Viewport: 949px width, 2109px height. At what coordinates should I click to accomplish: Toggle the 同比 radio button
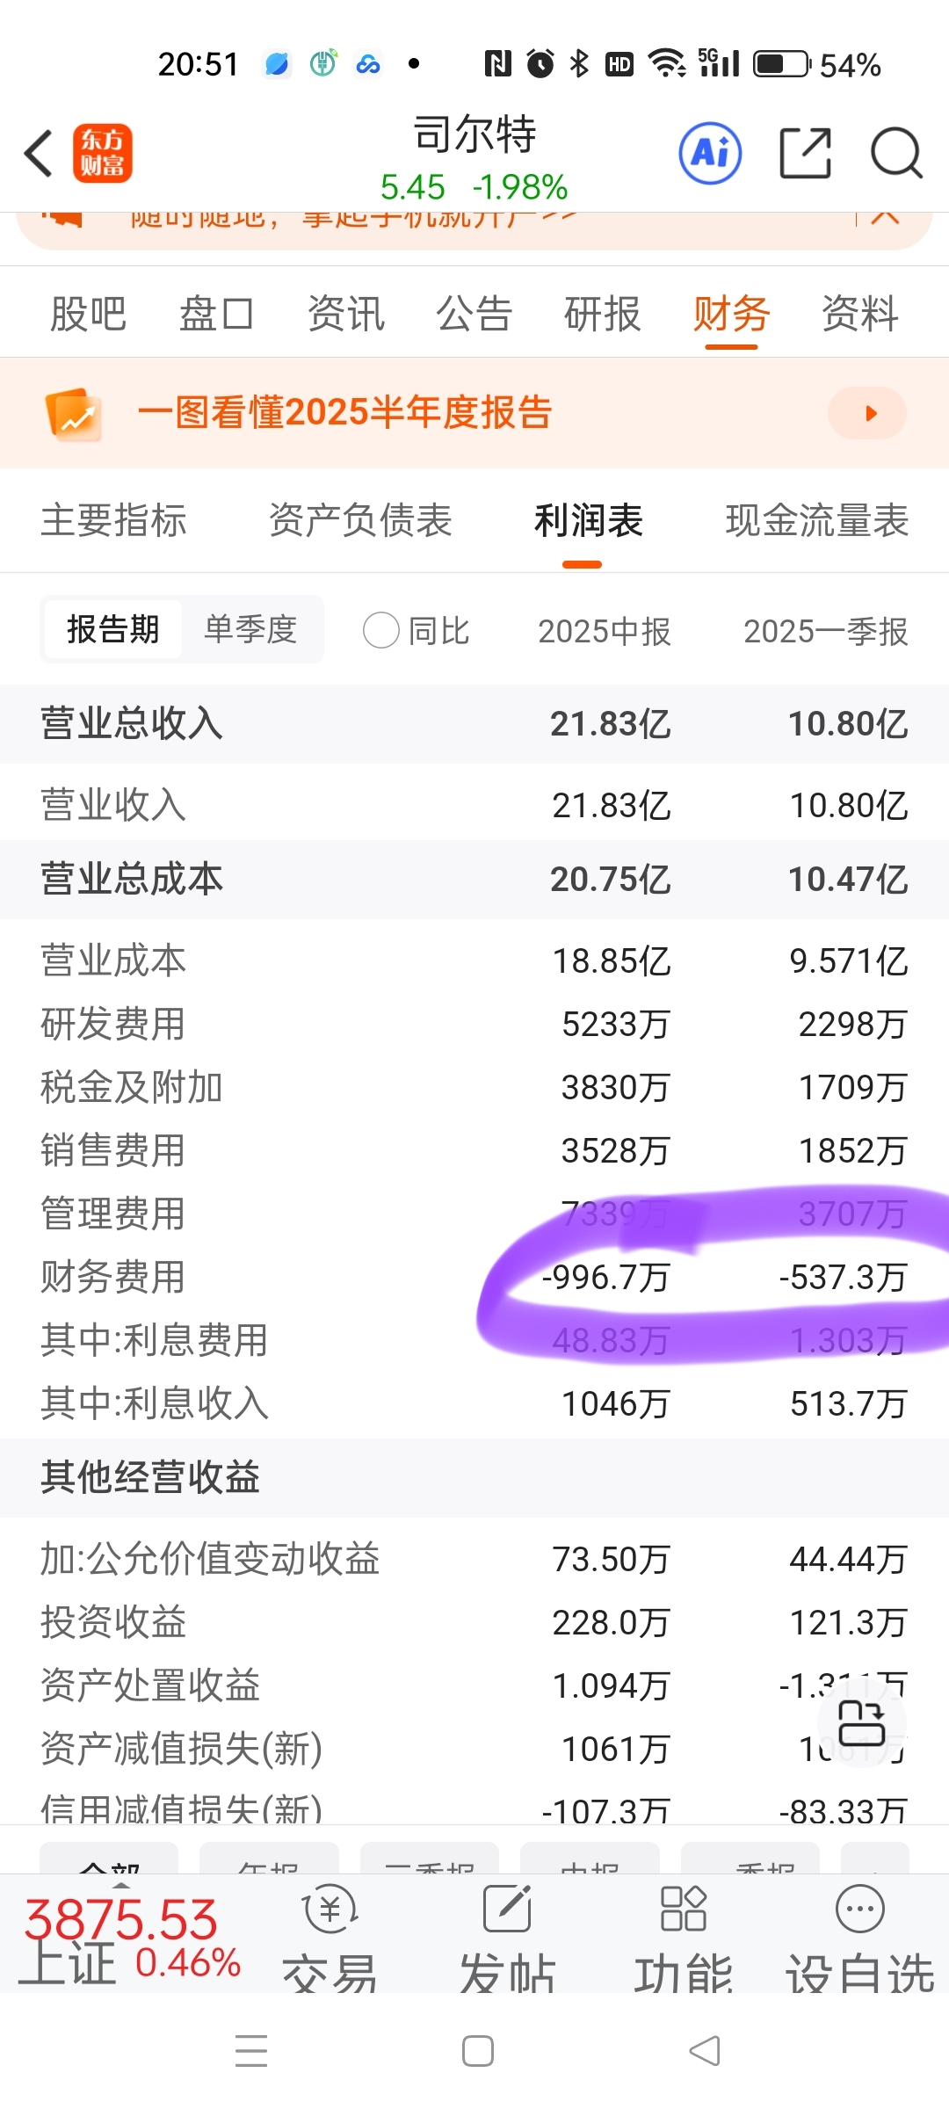click(x=381, y=630)
